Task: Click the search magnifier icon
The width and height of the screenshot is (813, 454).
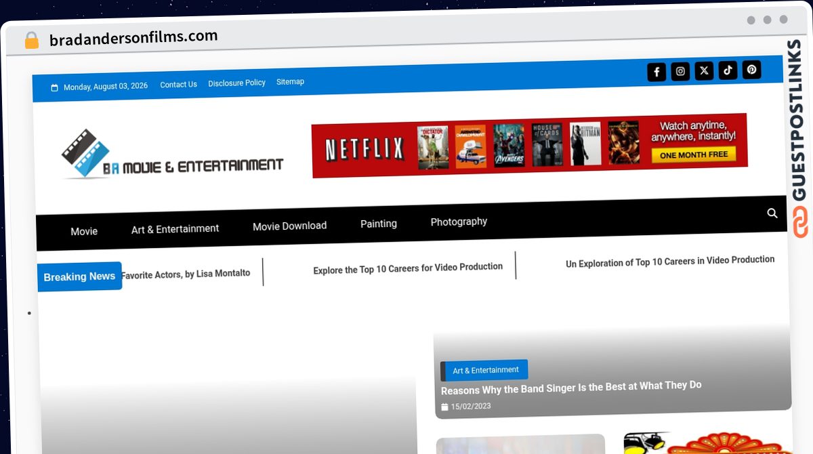Action: 772,213
